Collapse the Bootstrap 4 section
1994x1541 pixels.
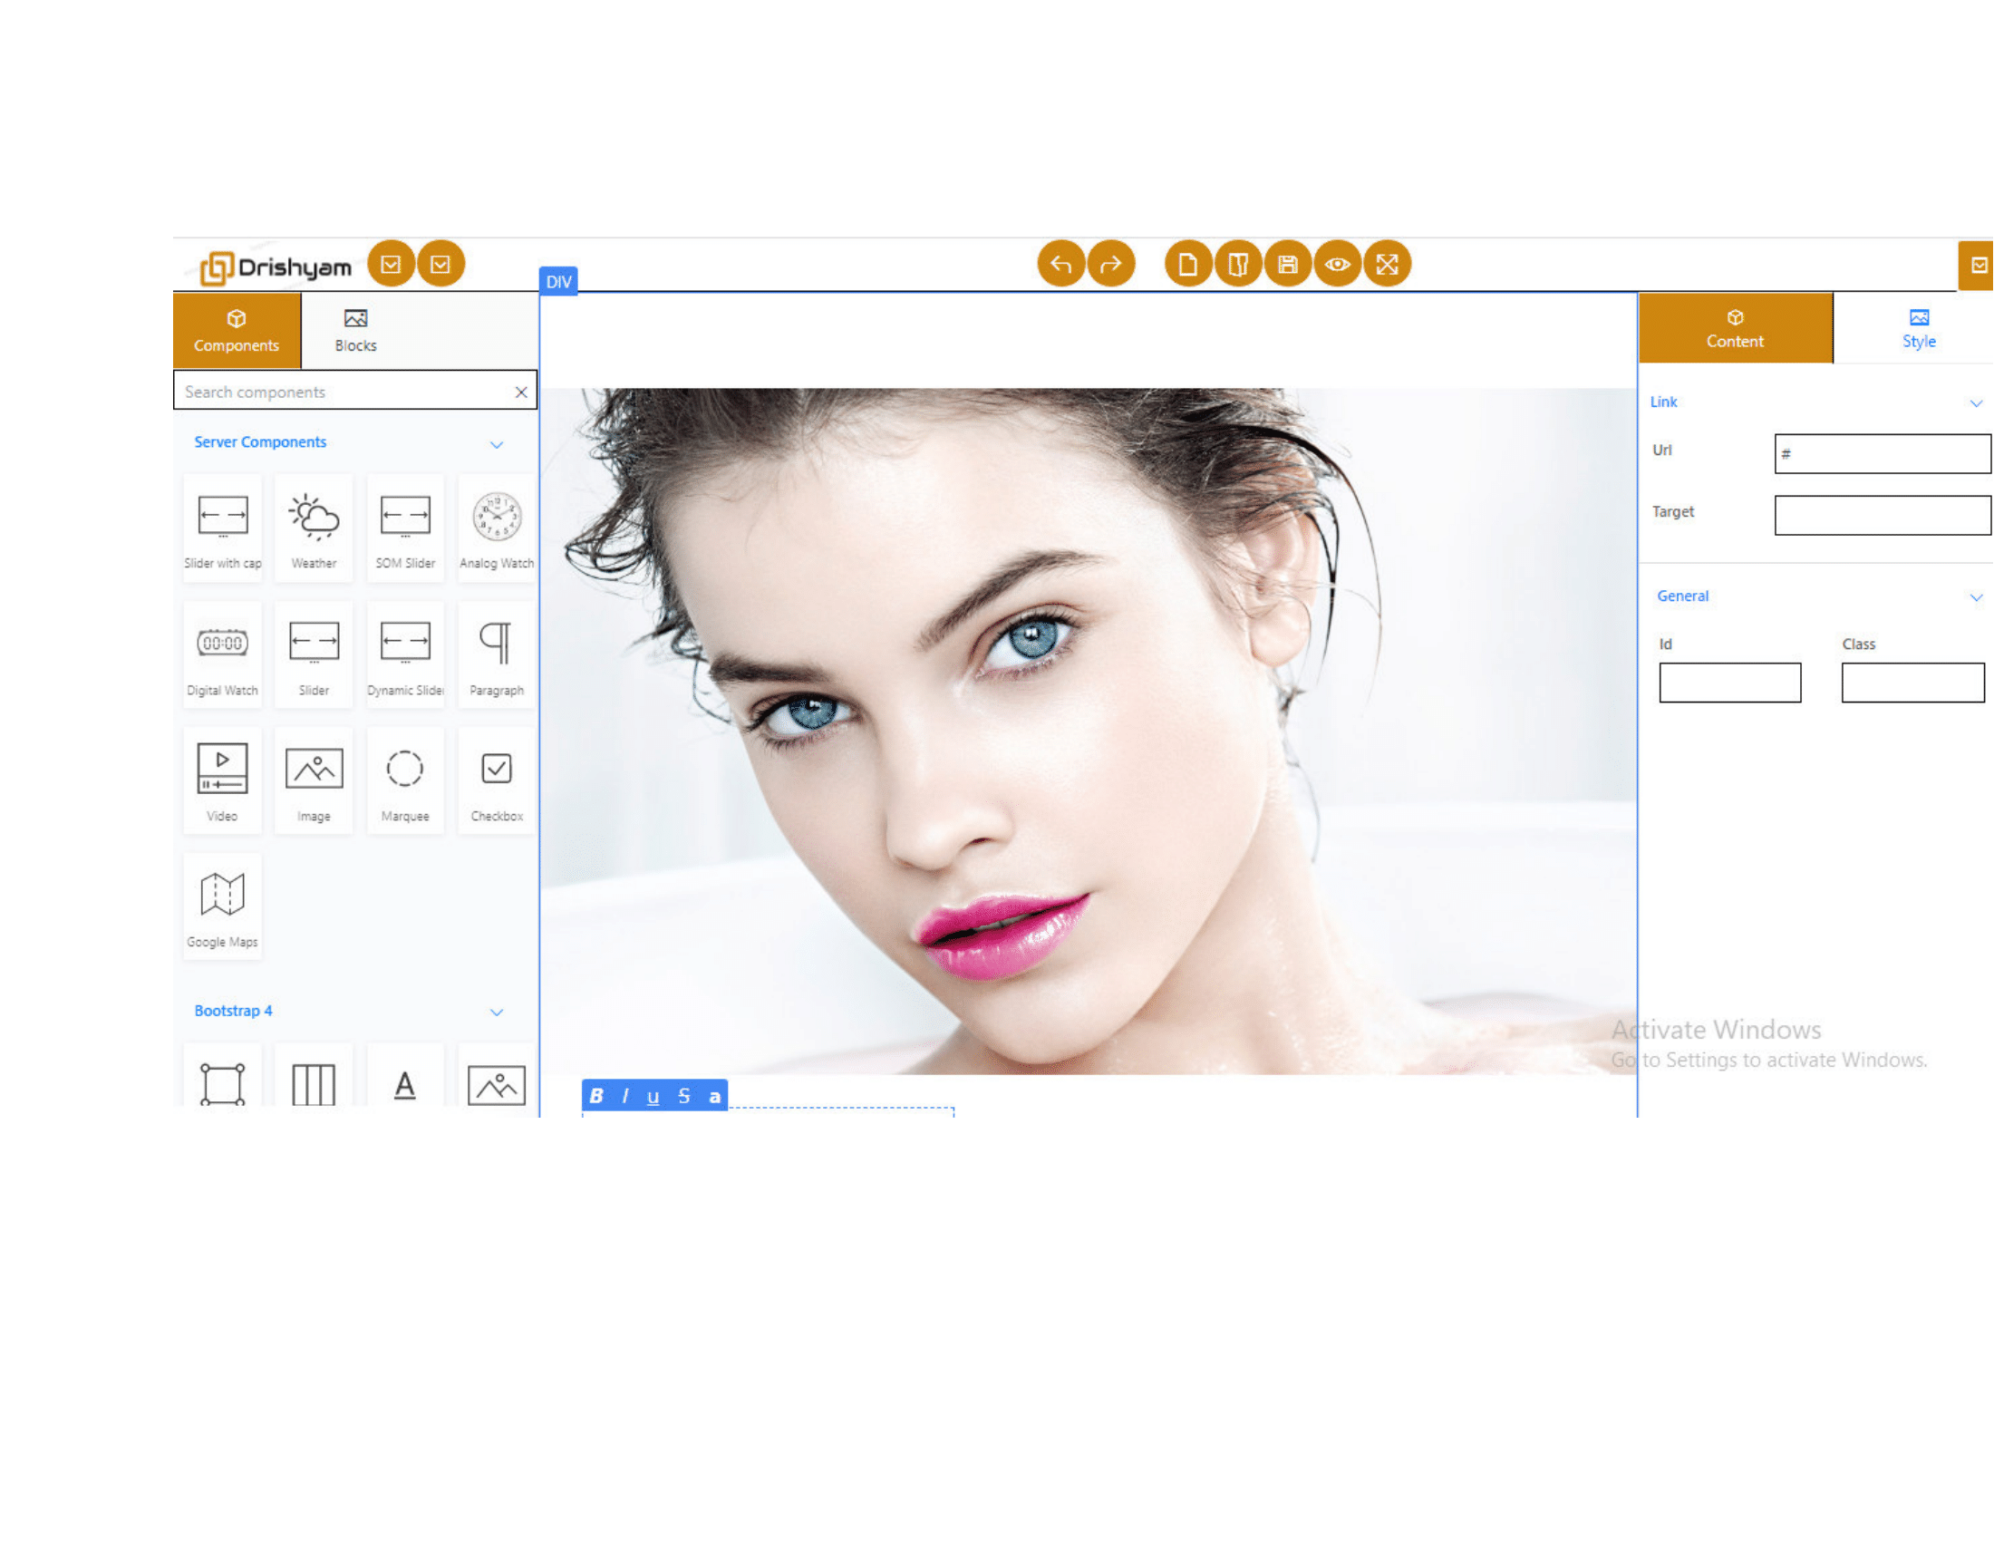click(497, 1013)
